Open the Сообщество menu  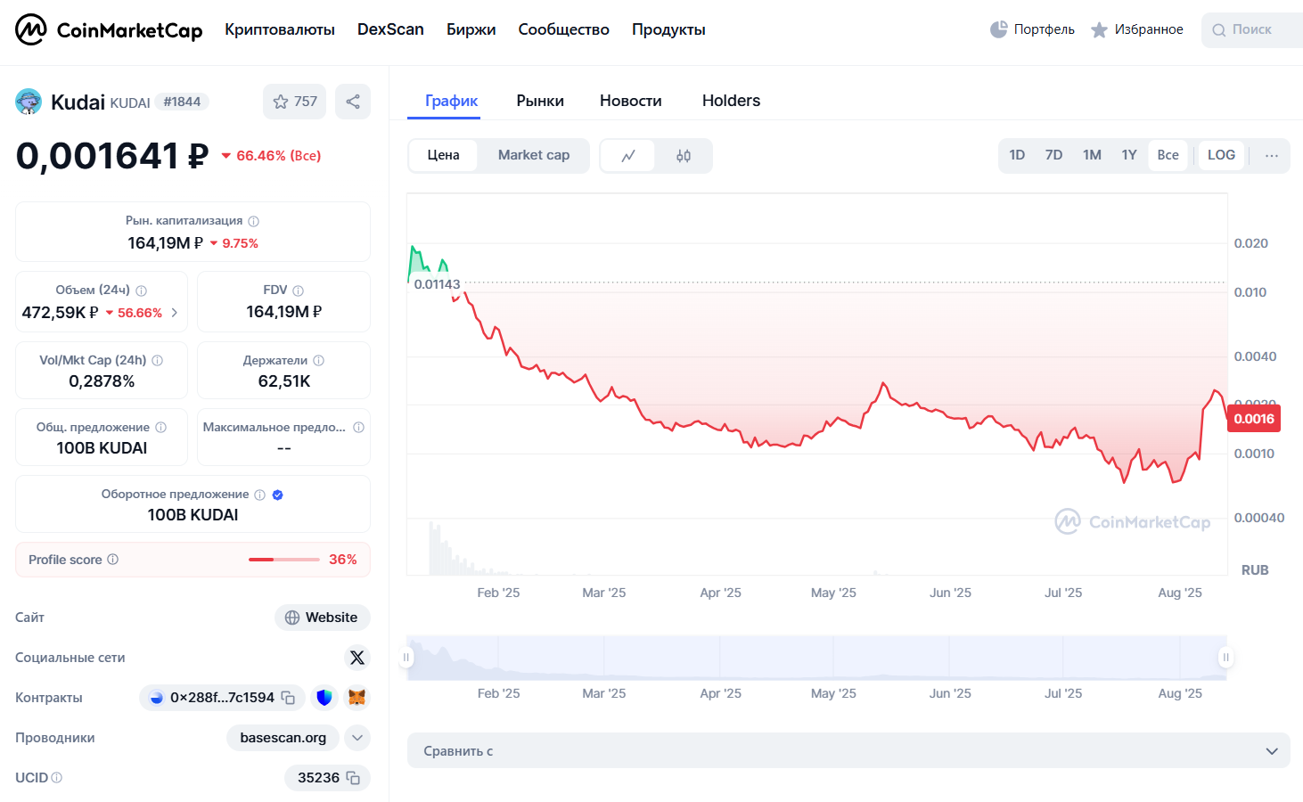[564, 29]
